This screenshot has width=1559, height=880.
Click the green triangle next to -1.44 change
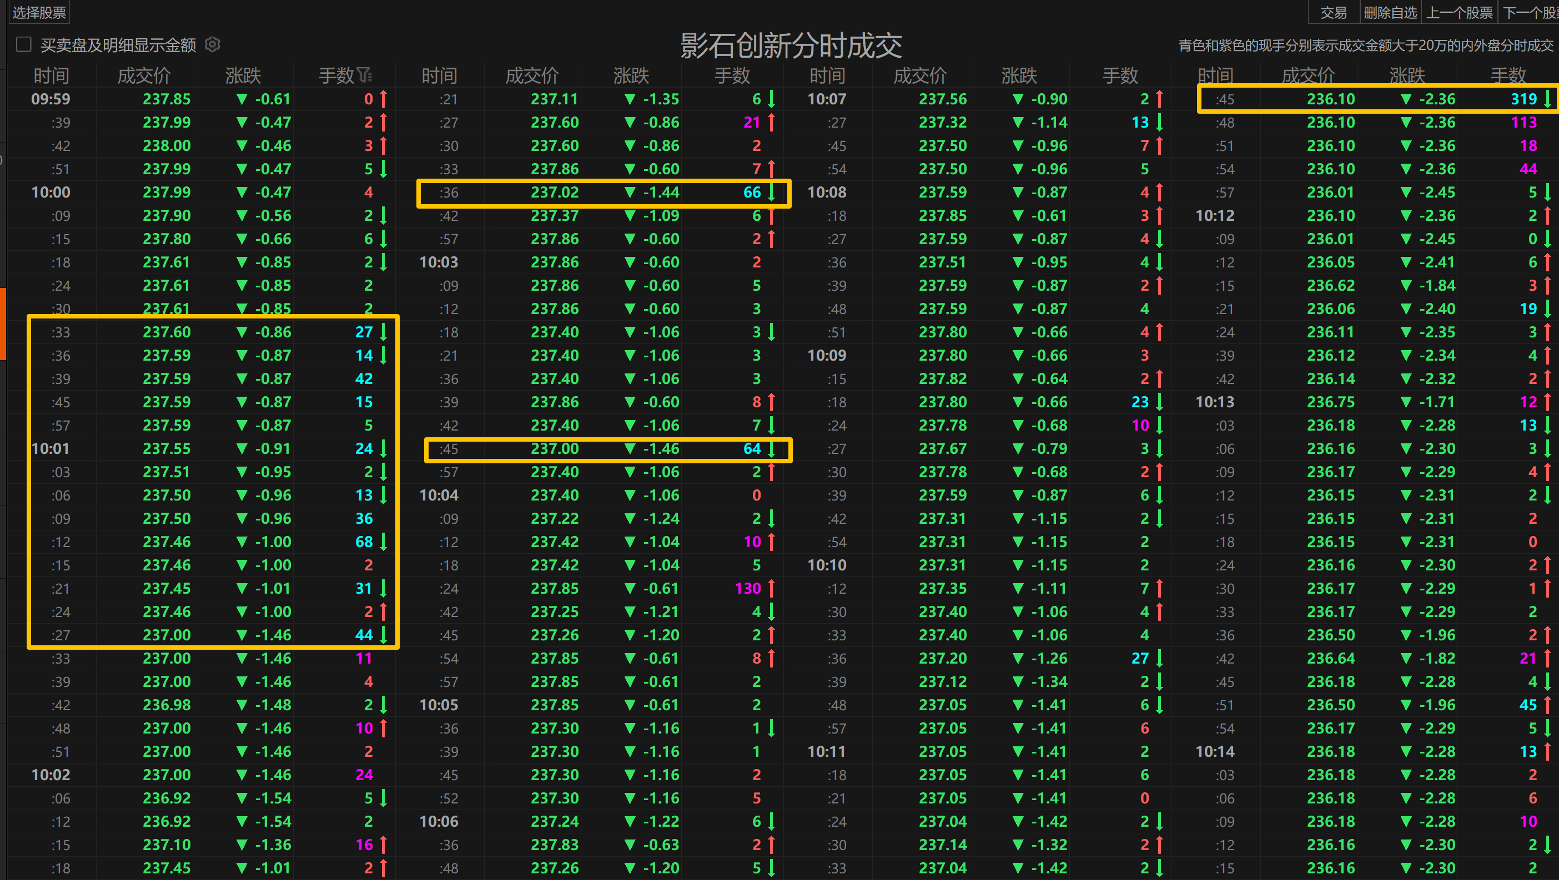(630, 193)
